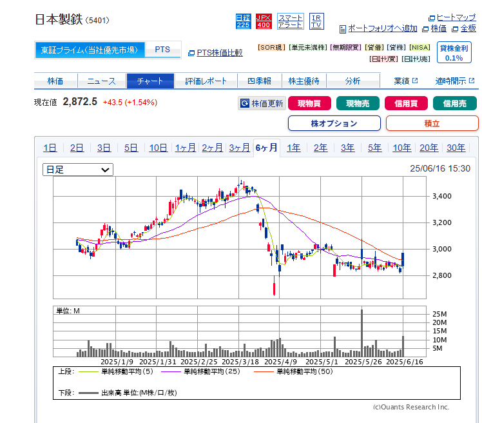Screen dimensions: 482x423
Task: Click the JPX400 badge icon
Action: tap(264, 21)
